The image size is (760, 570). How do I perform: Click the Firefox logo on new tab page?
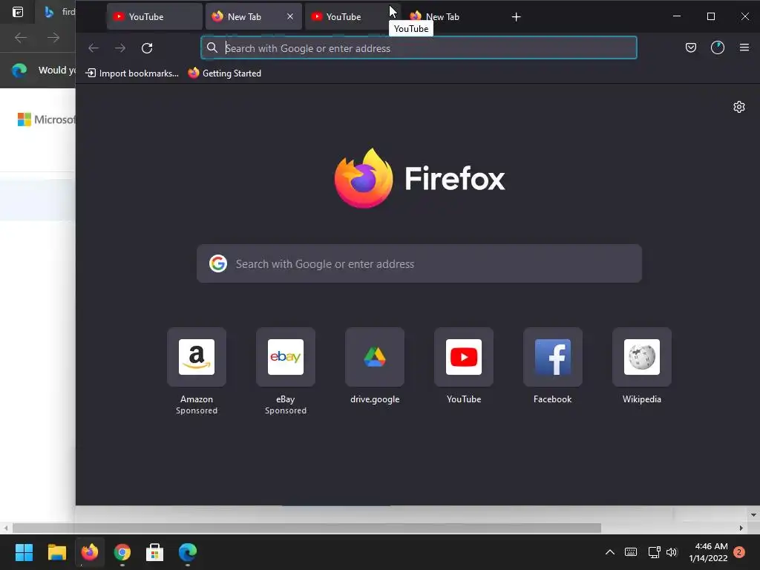coord(419,178)
